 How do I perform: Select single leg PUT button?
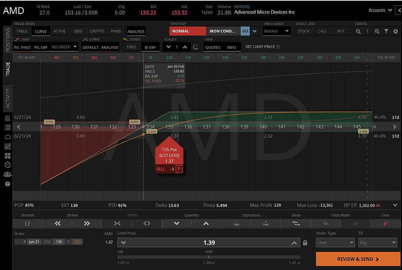point(341,31)
